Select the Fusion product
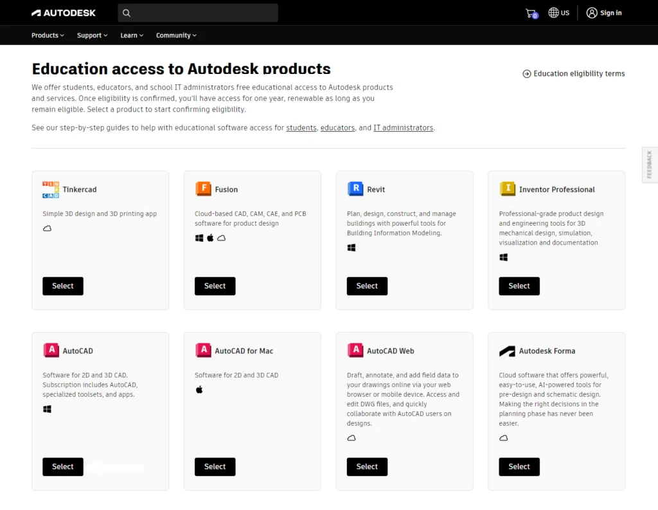The height and width of the screenshot is (510, 658). pos(215,286)
